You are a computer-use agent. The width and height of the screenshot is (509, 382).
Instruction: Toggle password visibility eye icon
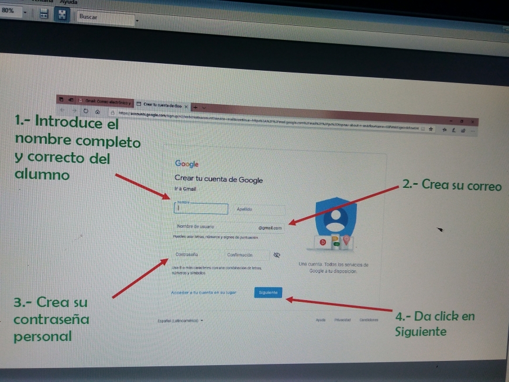tap(277, 255)
